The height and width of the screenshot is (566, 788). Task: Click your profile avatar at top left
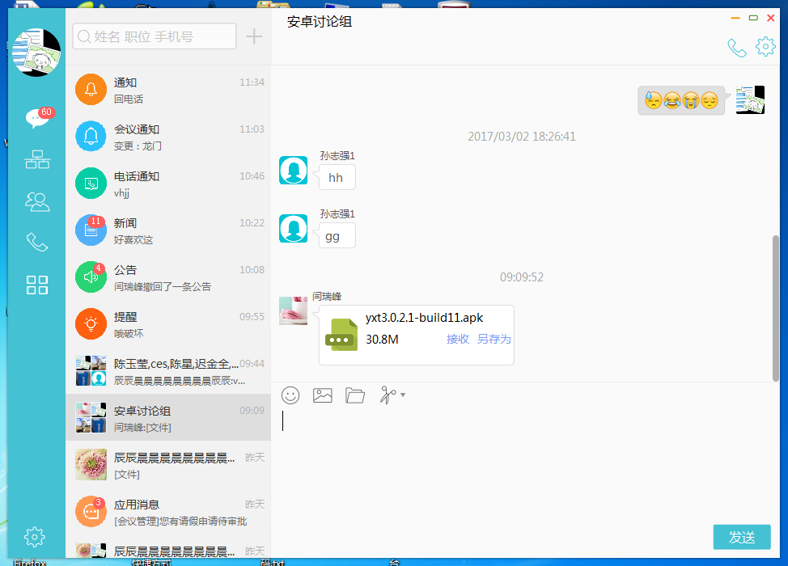pos(36,52)
